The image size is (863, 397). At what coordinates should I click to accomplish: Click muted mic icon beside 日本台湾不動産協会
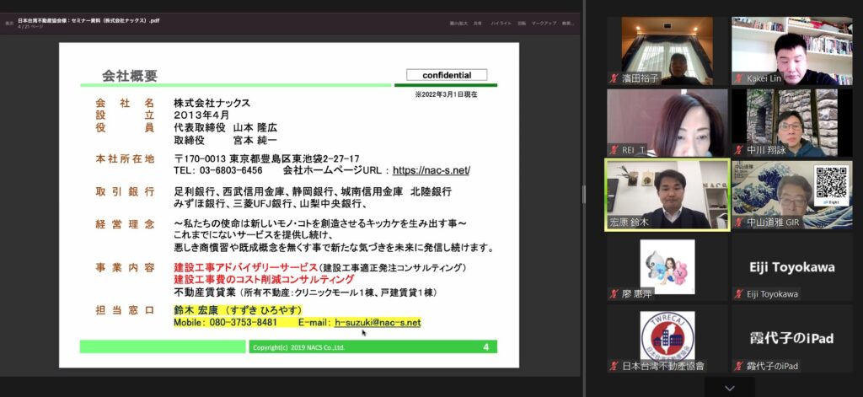(614, 366)
